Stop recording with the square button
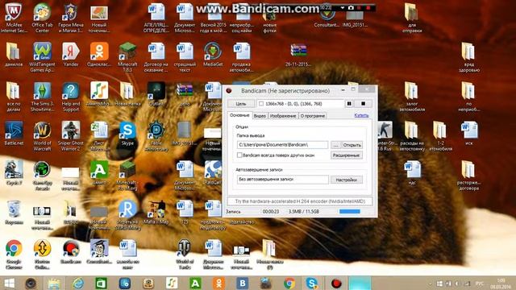516x290 pixels. pyautogui.click(x=363, y=104)
